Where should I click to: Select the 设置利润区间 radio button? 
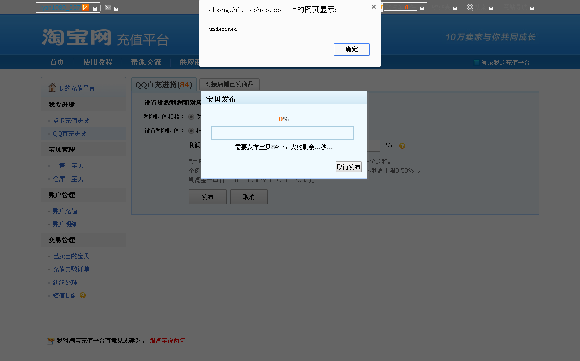191,131
